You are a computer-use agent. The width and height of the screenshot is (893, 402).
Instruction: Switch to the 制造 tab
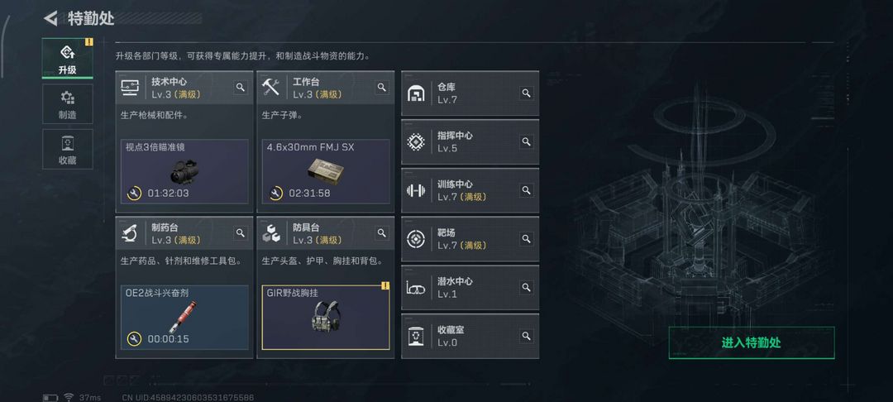click(x=68, y=104)
